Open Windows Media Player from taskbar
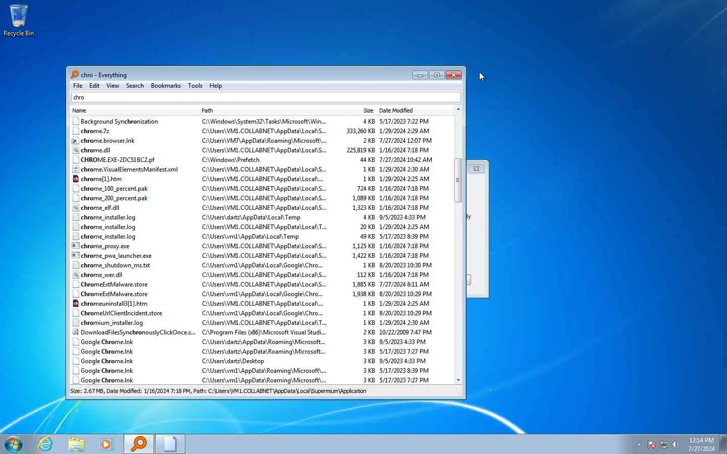The width and height of the screenshot is (727, 454). [x=107, y=444]
